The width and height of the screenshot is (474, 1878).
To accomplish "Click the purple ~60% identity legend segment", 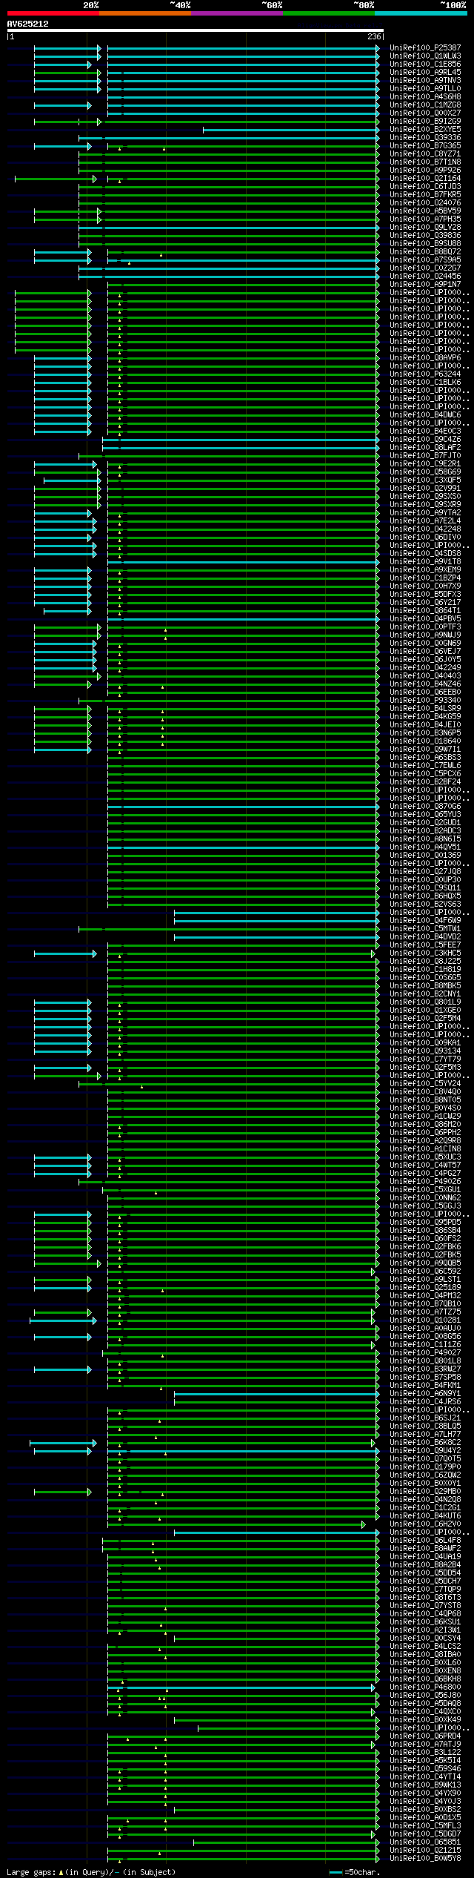I will 237,13.
